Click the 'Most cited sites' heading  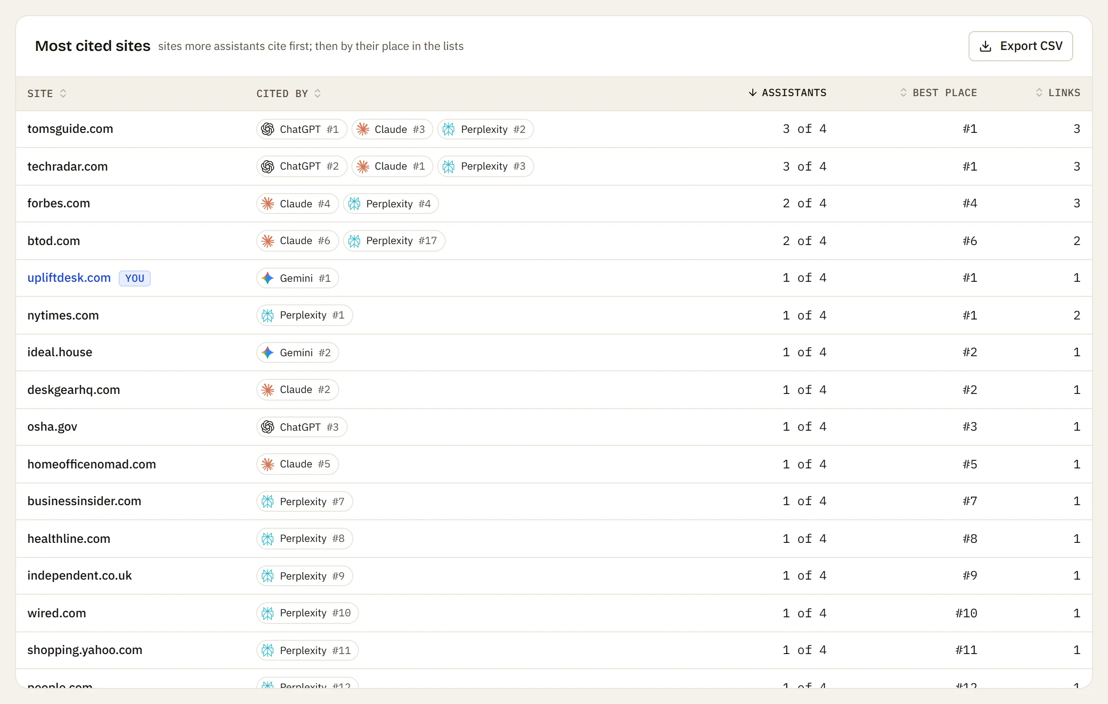[93, 46]
